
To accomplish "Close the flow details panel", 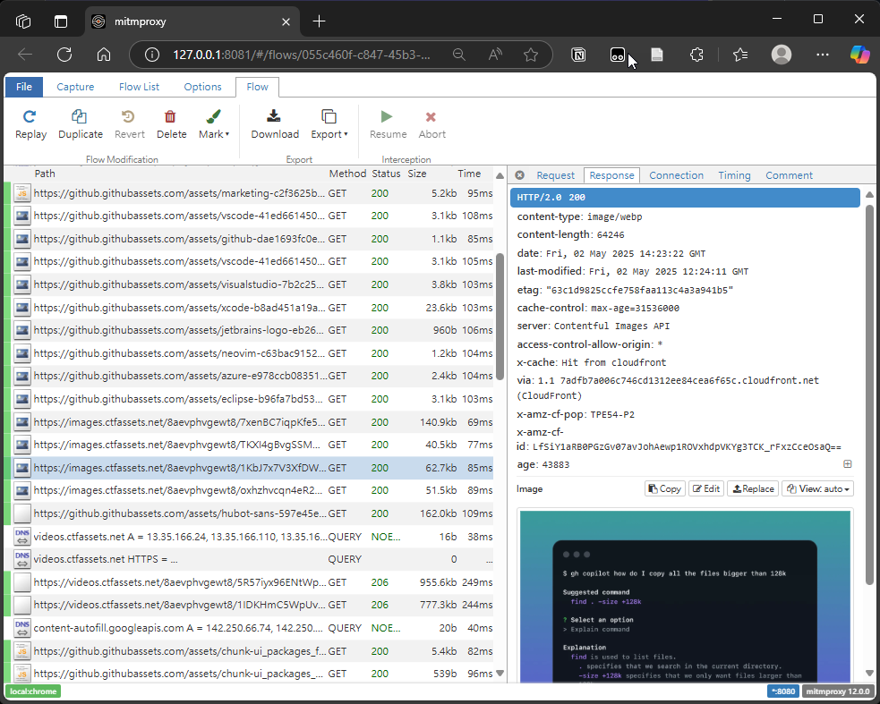I will coord(519,175).
